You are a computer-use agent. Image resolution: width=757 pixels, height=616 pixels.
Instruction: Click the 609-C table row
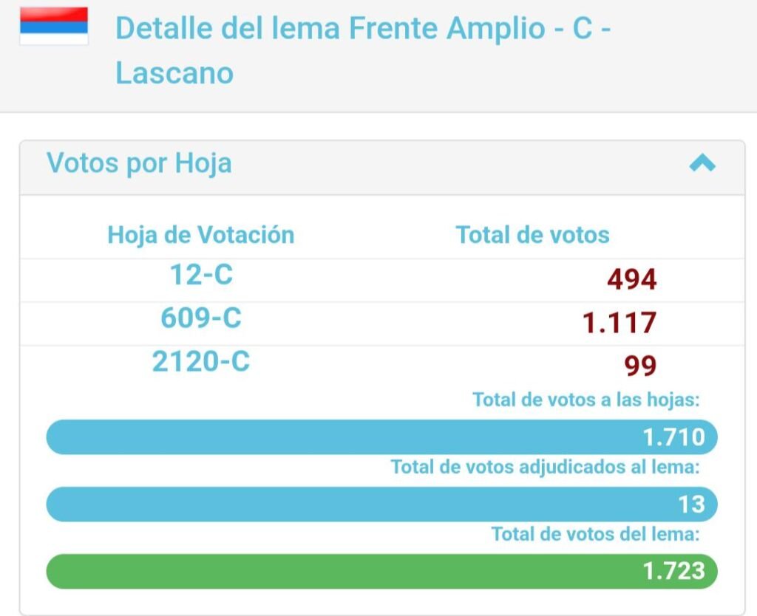point(382,324)
